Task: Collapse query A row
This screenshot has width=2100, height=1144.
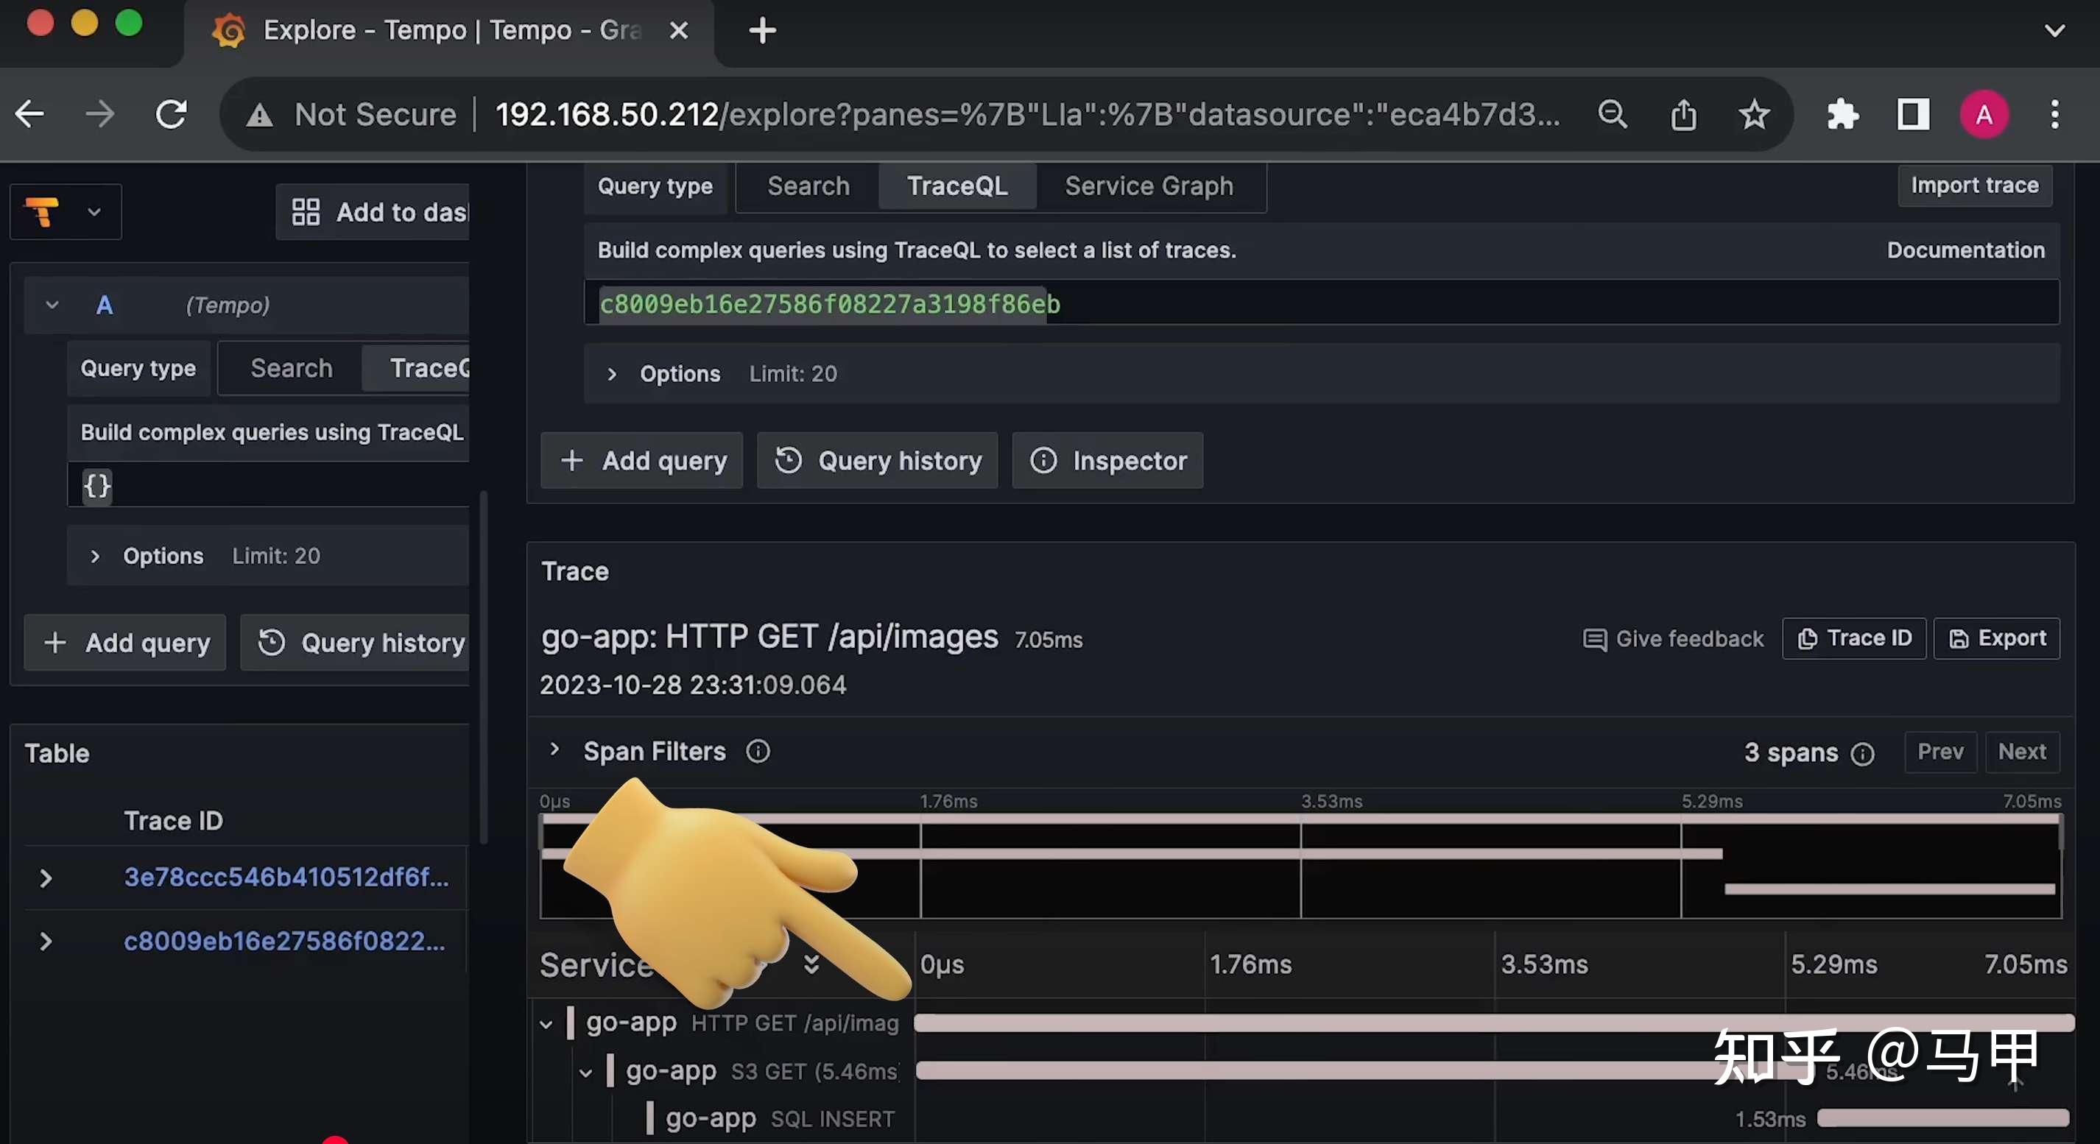Action: [x=52, y=306]
